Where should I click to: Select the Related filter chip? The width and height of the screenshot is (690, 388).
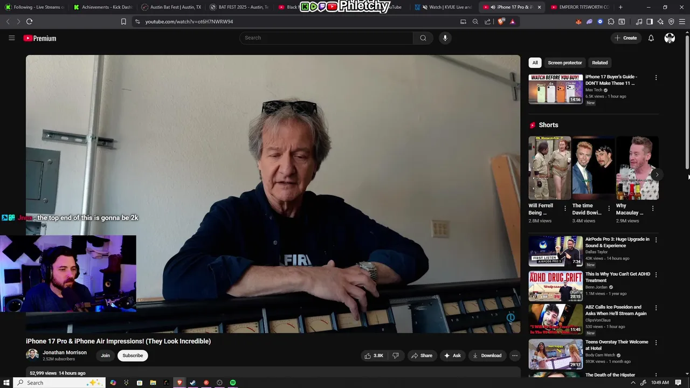(599, 63)
